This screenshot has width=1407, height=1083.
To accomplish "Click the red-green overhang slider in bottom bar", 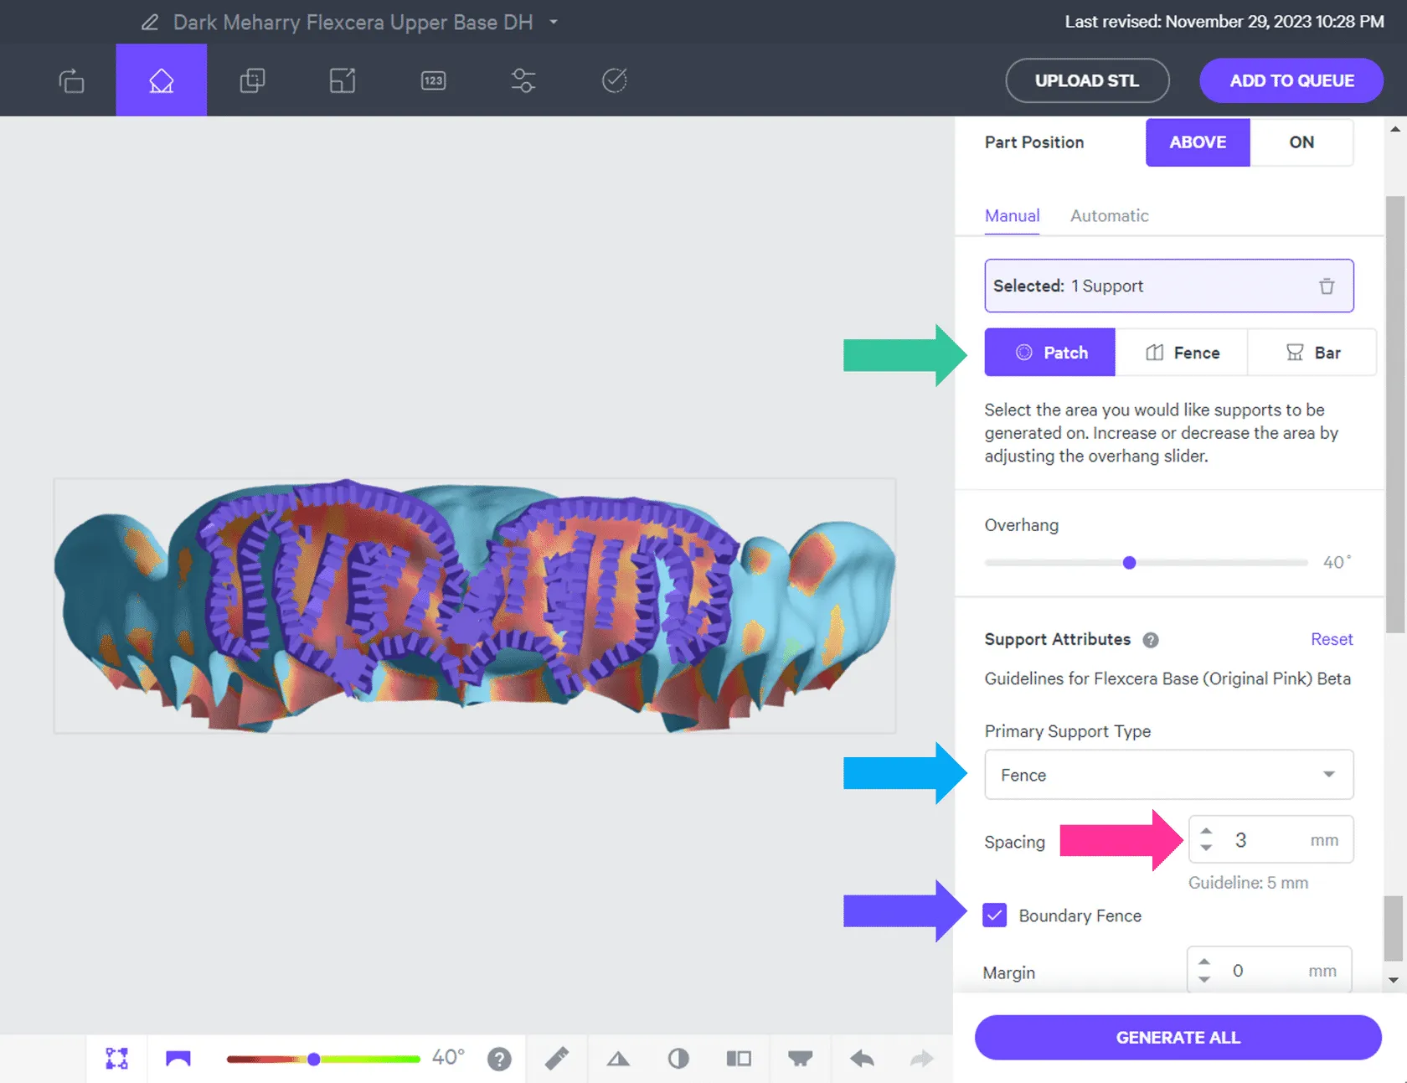I will pyautogui.click(x=323, y=1060).
